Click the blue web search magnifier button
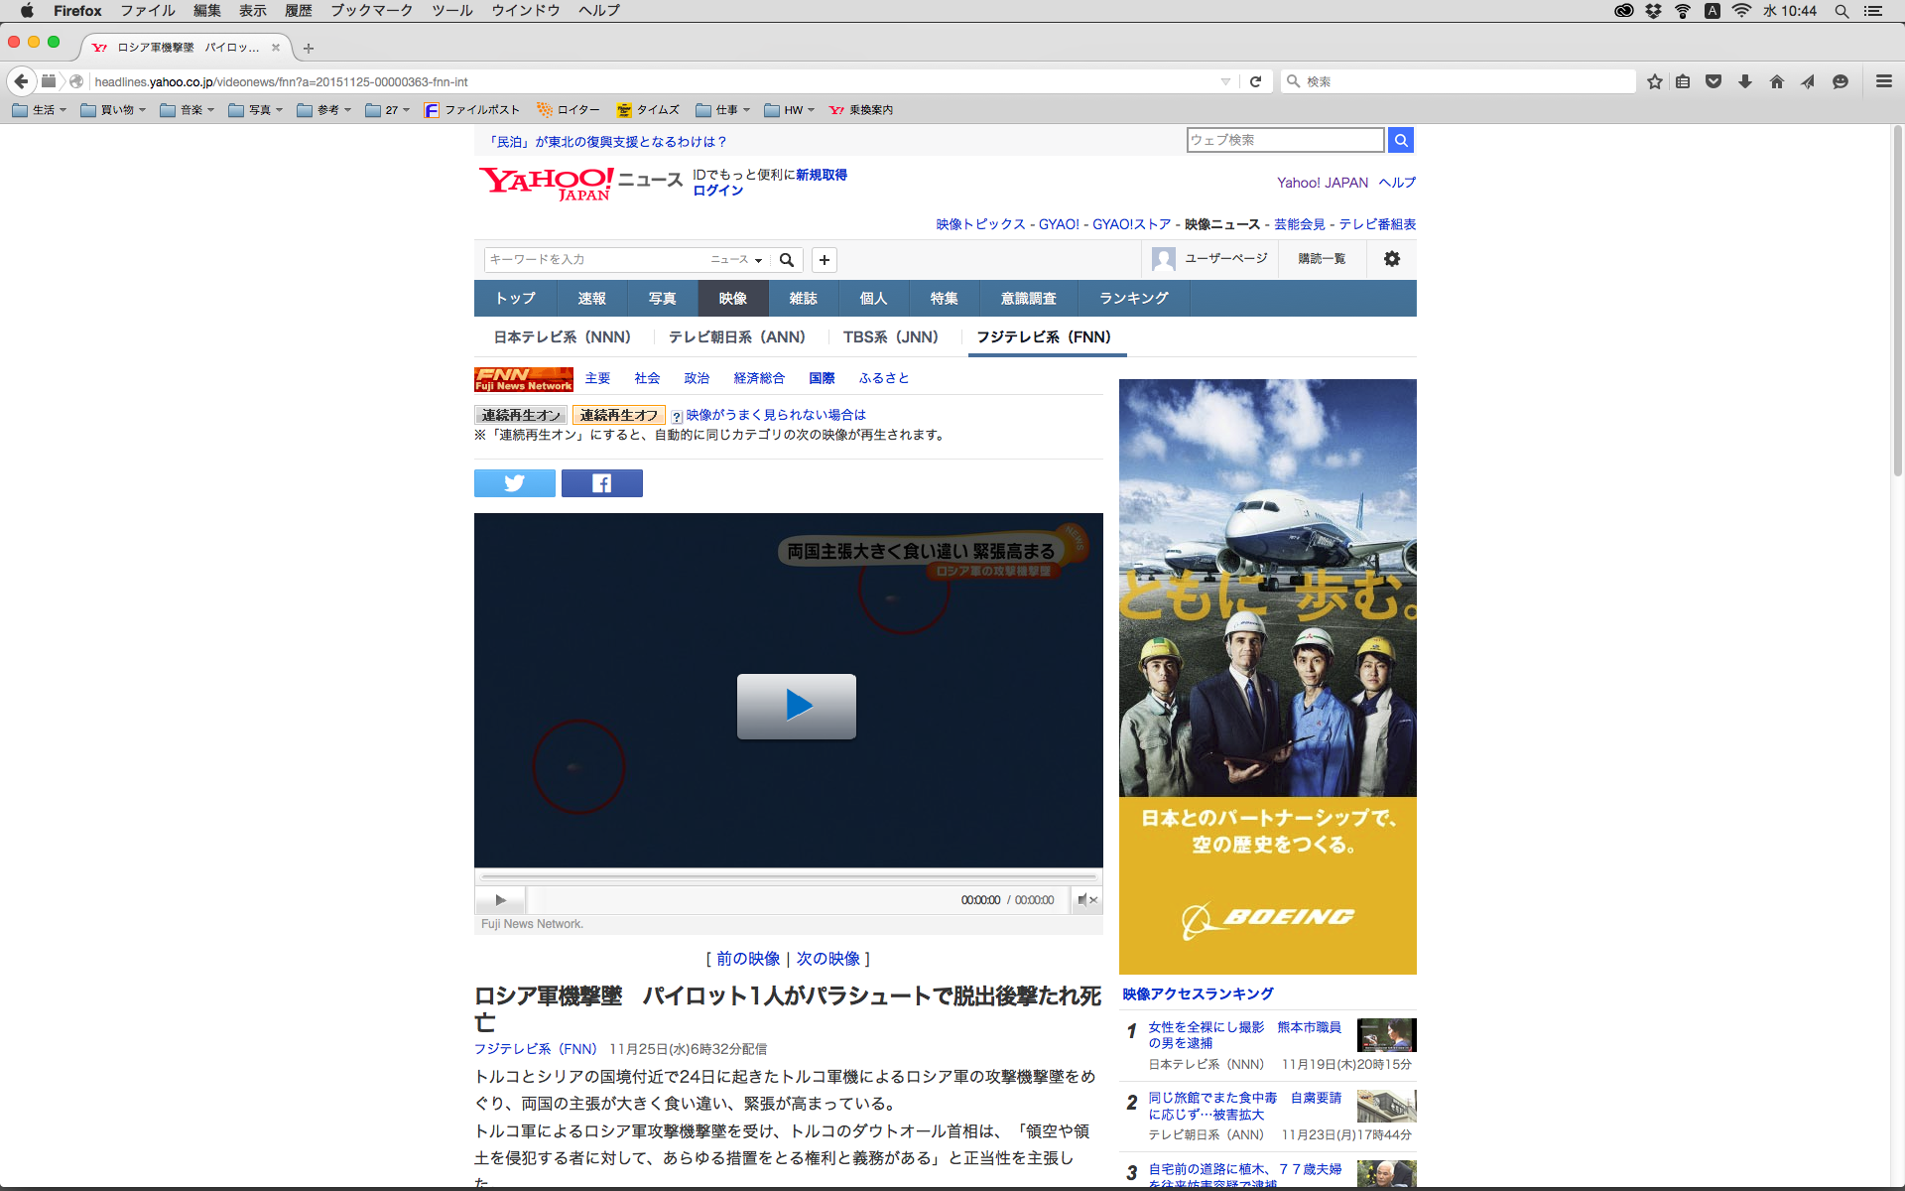Viewport: 1905px width, 1191px height. [1400, 140]
